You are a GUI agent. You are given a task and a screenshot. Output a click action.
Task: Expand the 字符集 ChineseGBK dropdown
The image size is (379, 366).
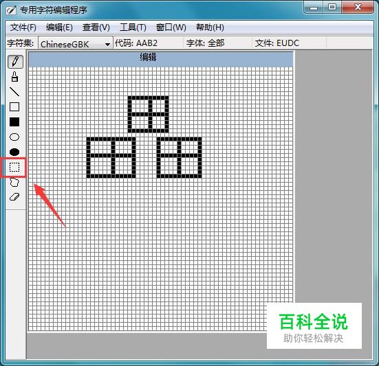tap(107, 44)
